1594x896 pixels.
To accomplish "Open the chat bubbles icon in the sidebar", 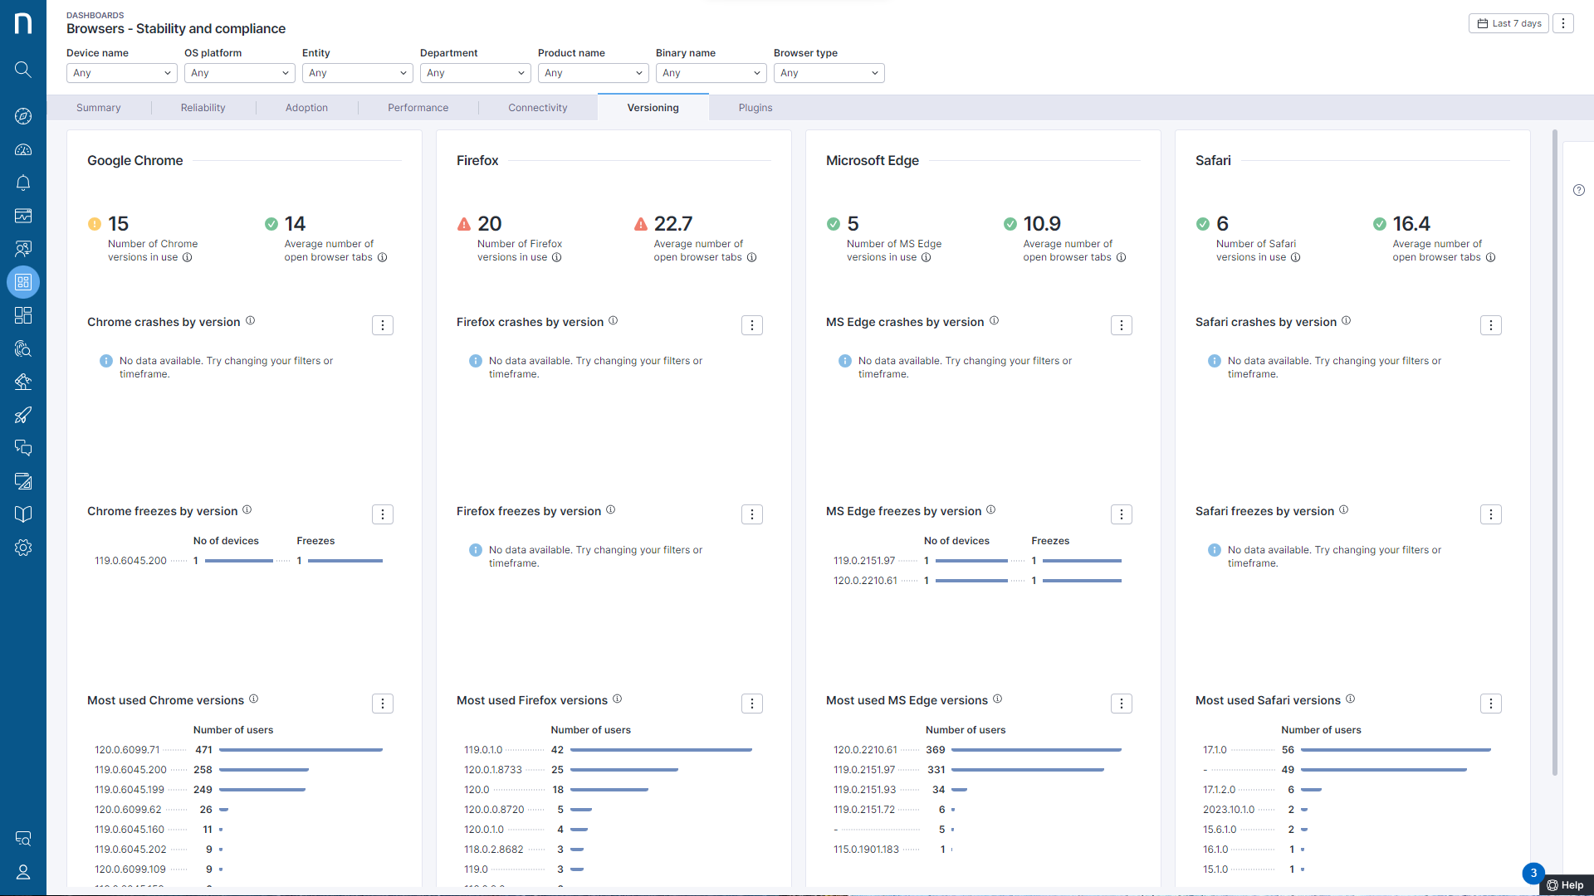I will tap(23, 448).
